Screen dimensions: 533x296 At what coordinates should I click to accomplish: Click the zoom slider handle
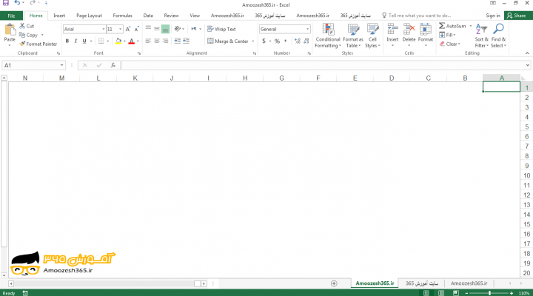tap(489, 293)
